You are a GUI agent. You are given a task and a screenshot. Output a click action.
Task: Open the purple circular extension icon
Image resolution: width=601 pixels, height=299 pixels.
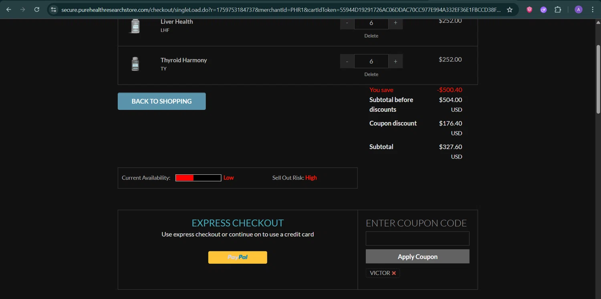click(x=543, y=10)
